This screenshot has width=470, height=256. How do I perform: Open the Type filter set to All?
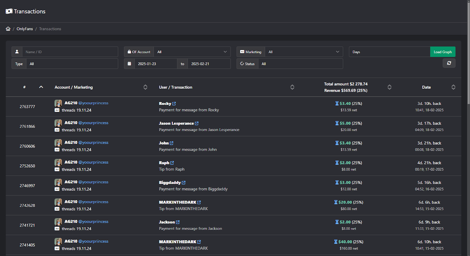click(72, 64)
